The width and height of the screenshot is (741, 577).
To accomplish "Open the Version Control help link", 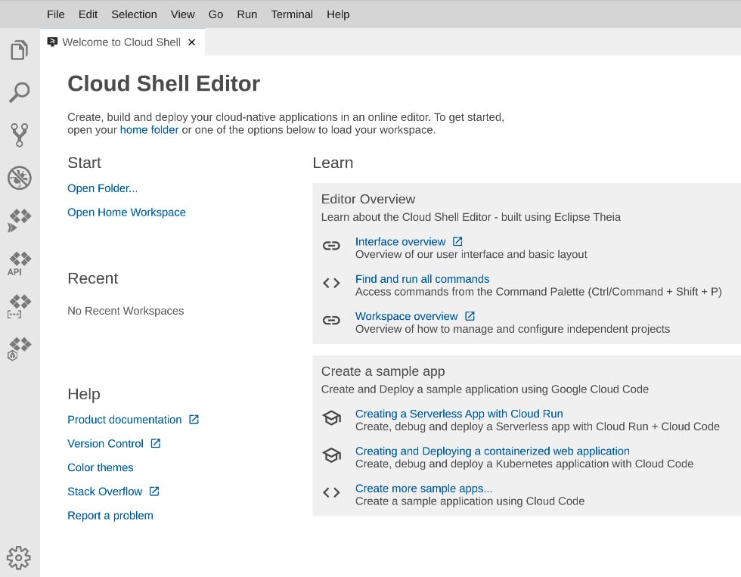I will click(x=105, y=443).
